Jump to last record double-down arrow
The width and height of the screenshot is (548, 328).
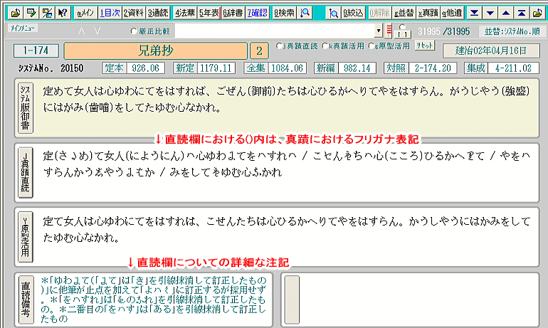[474, 13]
